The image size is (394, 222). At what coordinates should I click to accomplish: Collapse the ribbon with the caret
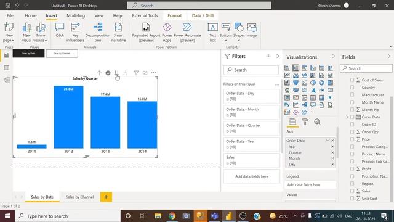point(391,47)
